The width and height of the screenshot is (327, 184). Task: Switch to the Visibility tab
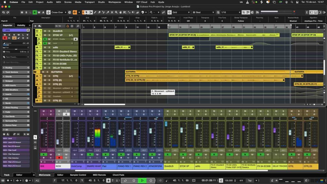pyautogui.click(x=21, y=26)
